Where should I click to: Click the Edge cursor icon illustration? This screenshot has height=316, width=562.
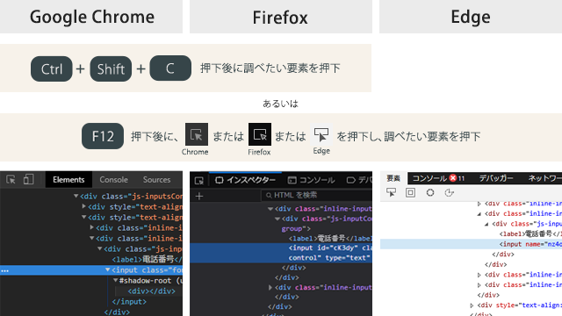coord(321,135)
